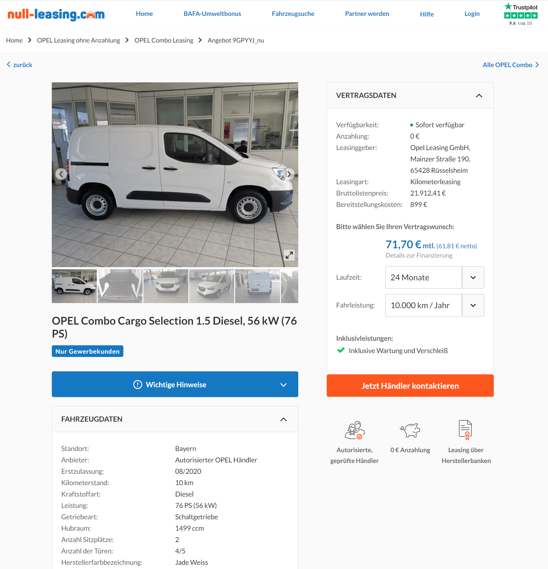Go back via the zurück link

19,65
